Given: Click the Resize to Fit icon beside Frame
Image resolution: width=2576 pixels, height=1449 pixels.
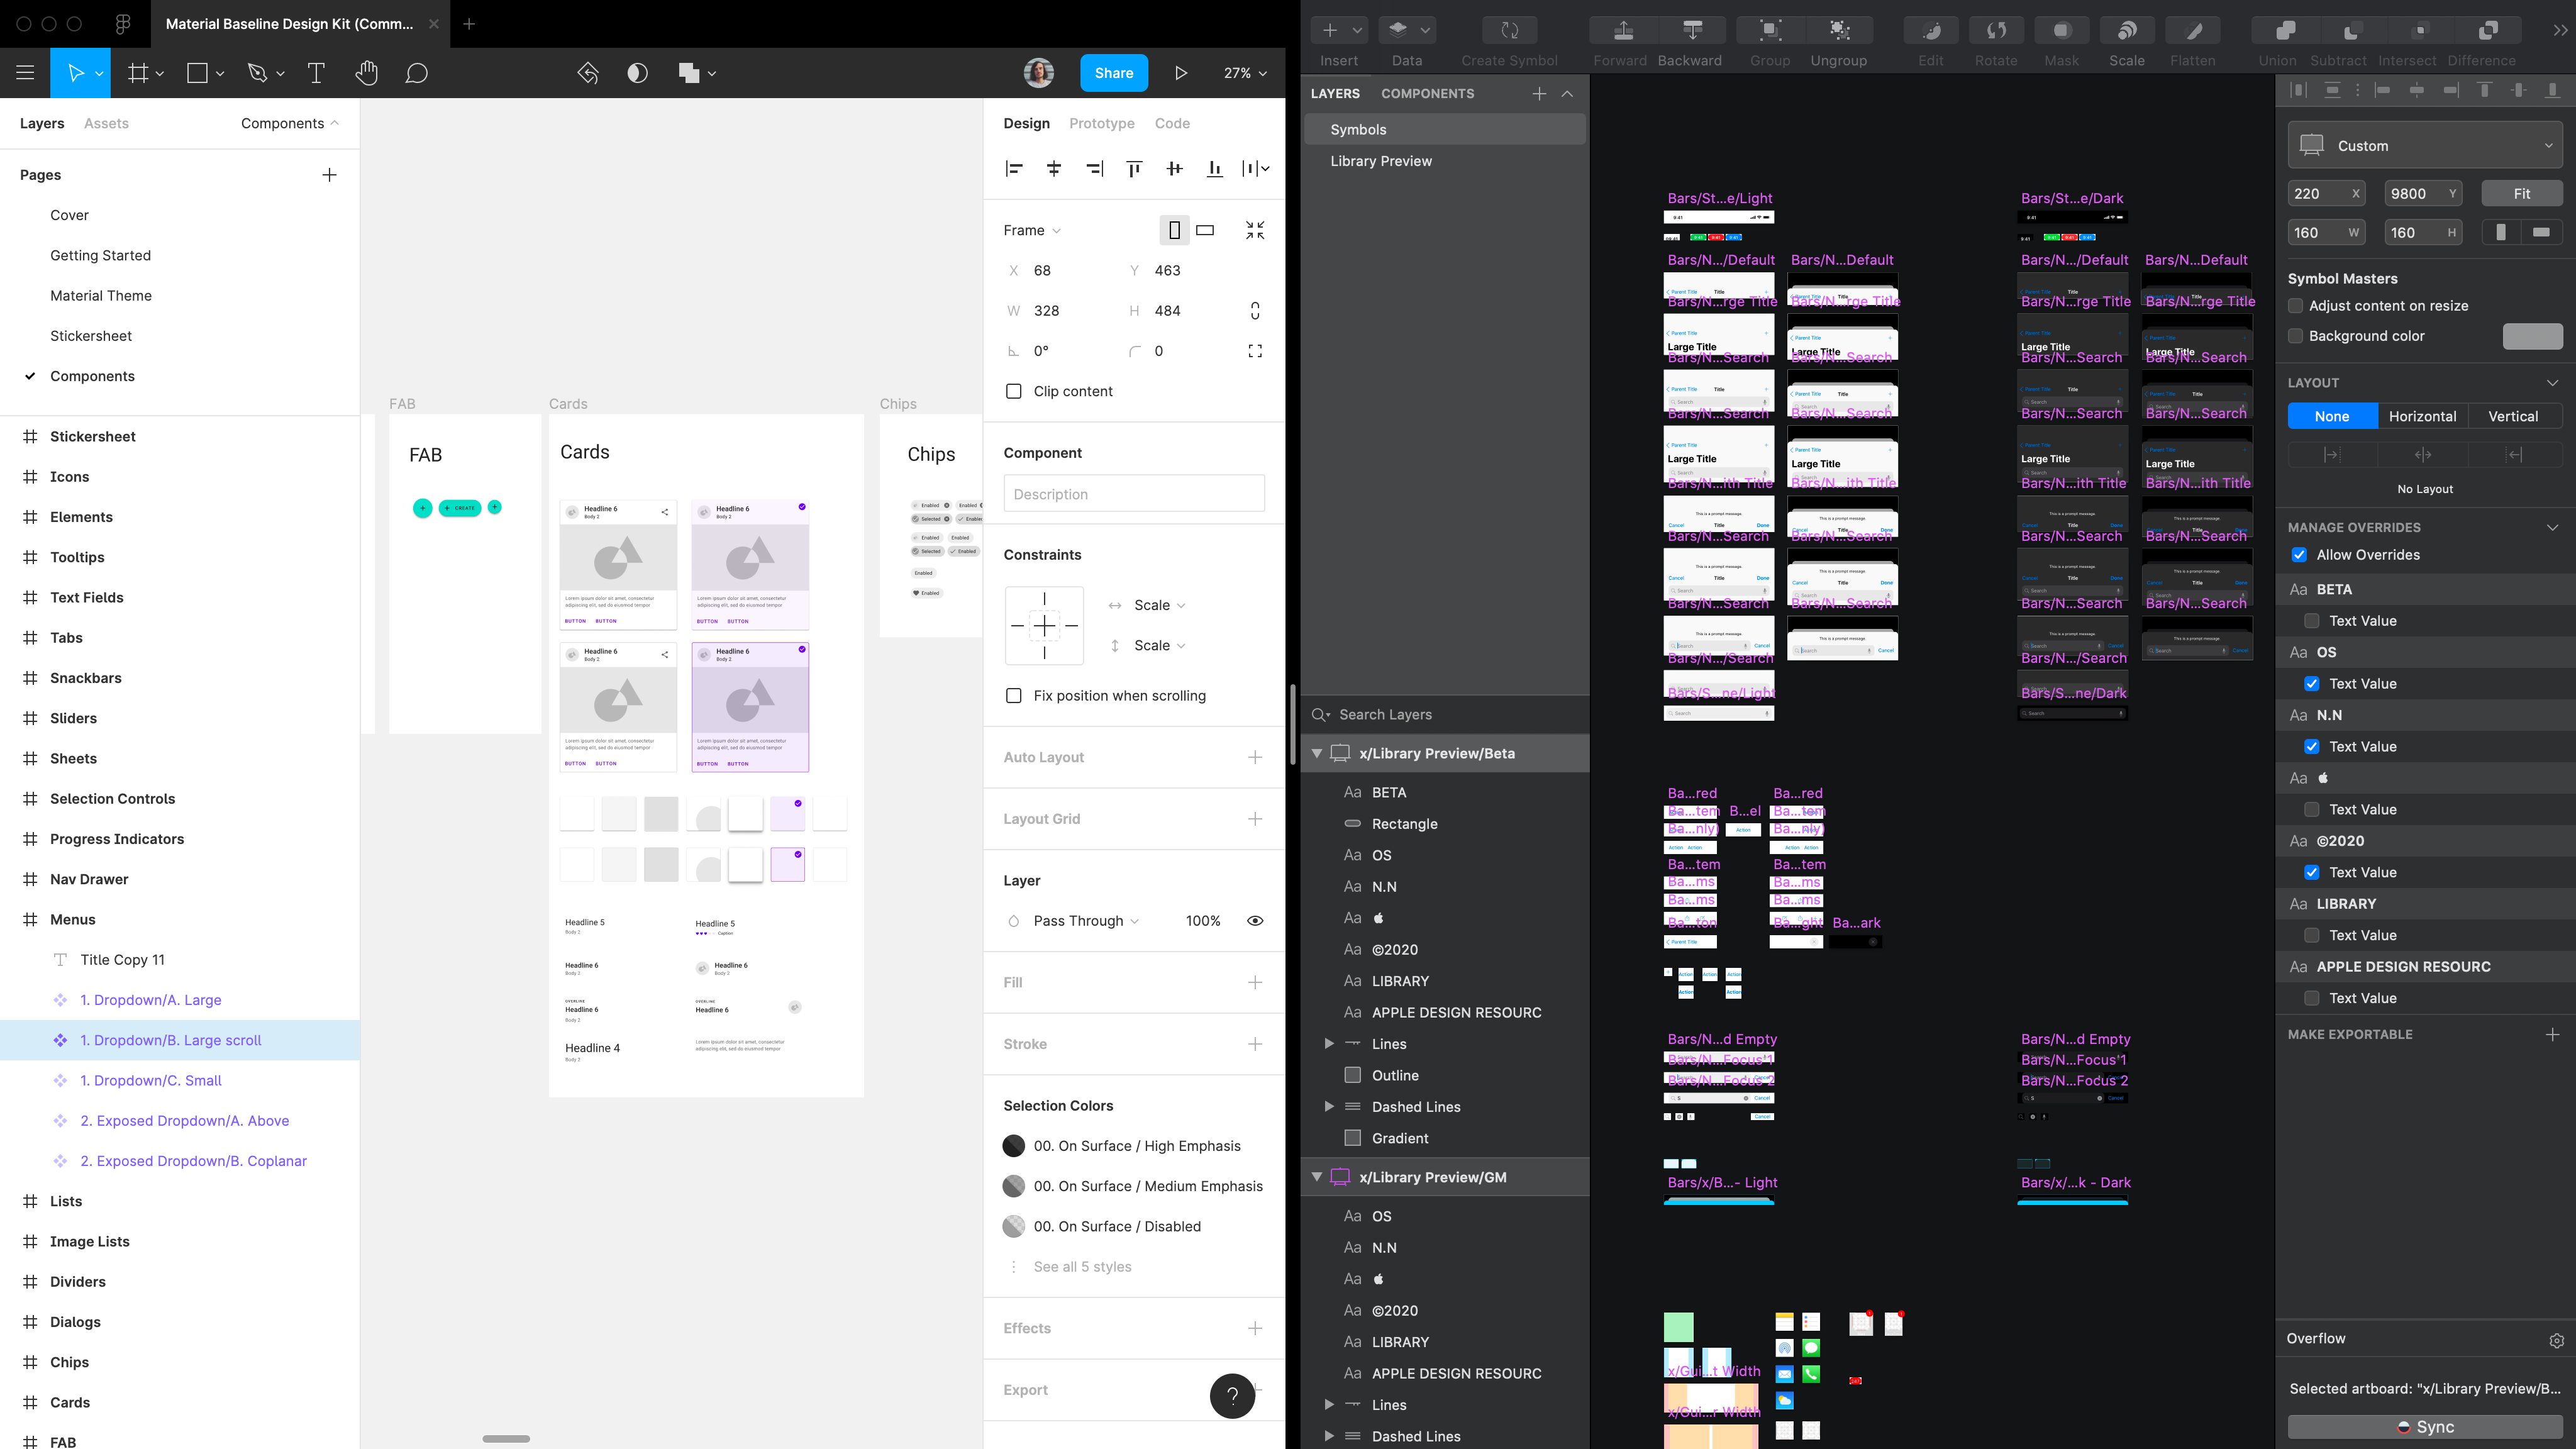Looking at the screenshot, I should click(x=1255, y=230).
